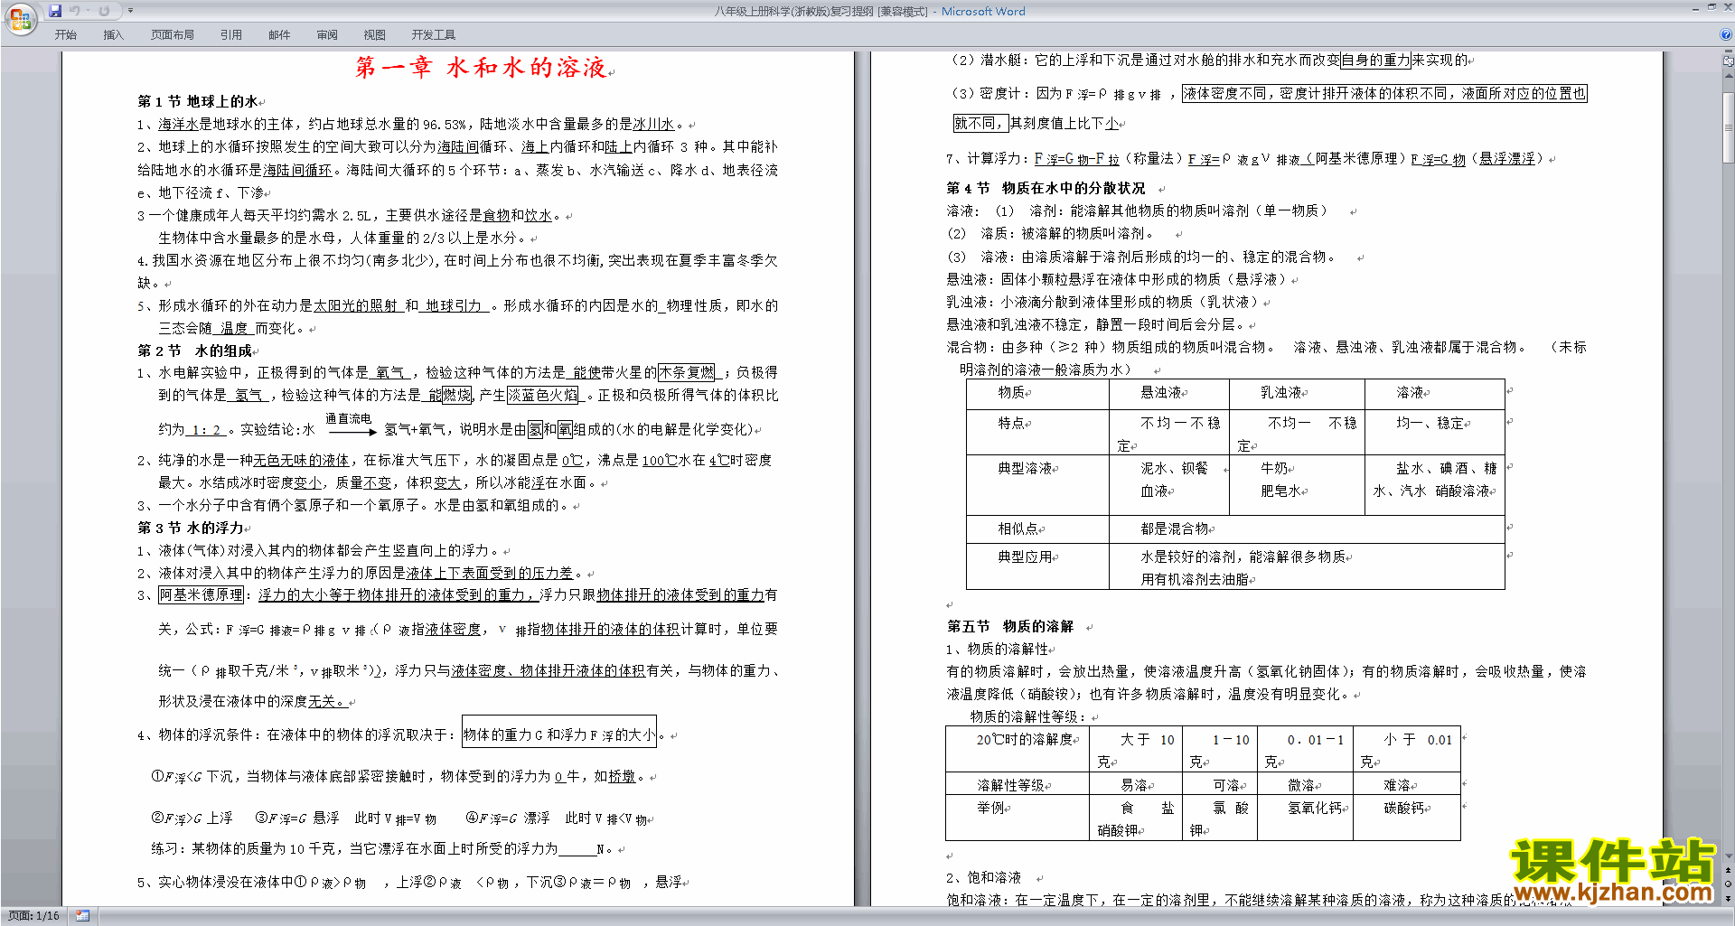Open the 引用 ribbon tab
The image size is (1735, 926).
tap(231, 35)
